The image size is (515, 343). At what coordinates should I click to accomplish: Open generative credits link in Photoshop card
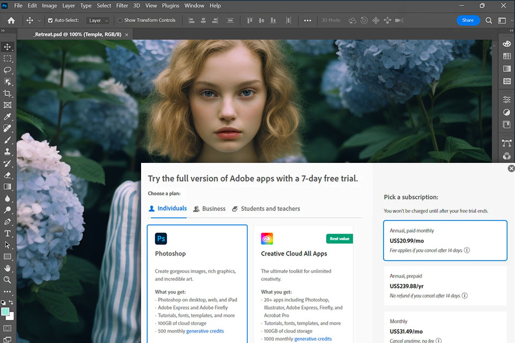pos(205,331)
